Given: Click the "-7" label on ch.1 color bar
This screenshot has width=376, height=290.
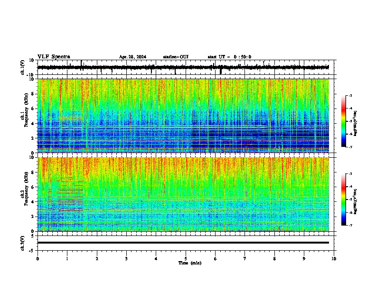Looking at the screenshot, I should click(350, 147).
